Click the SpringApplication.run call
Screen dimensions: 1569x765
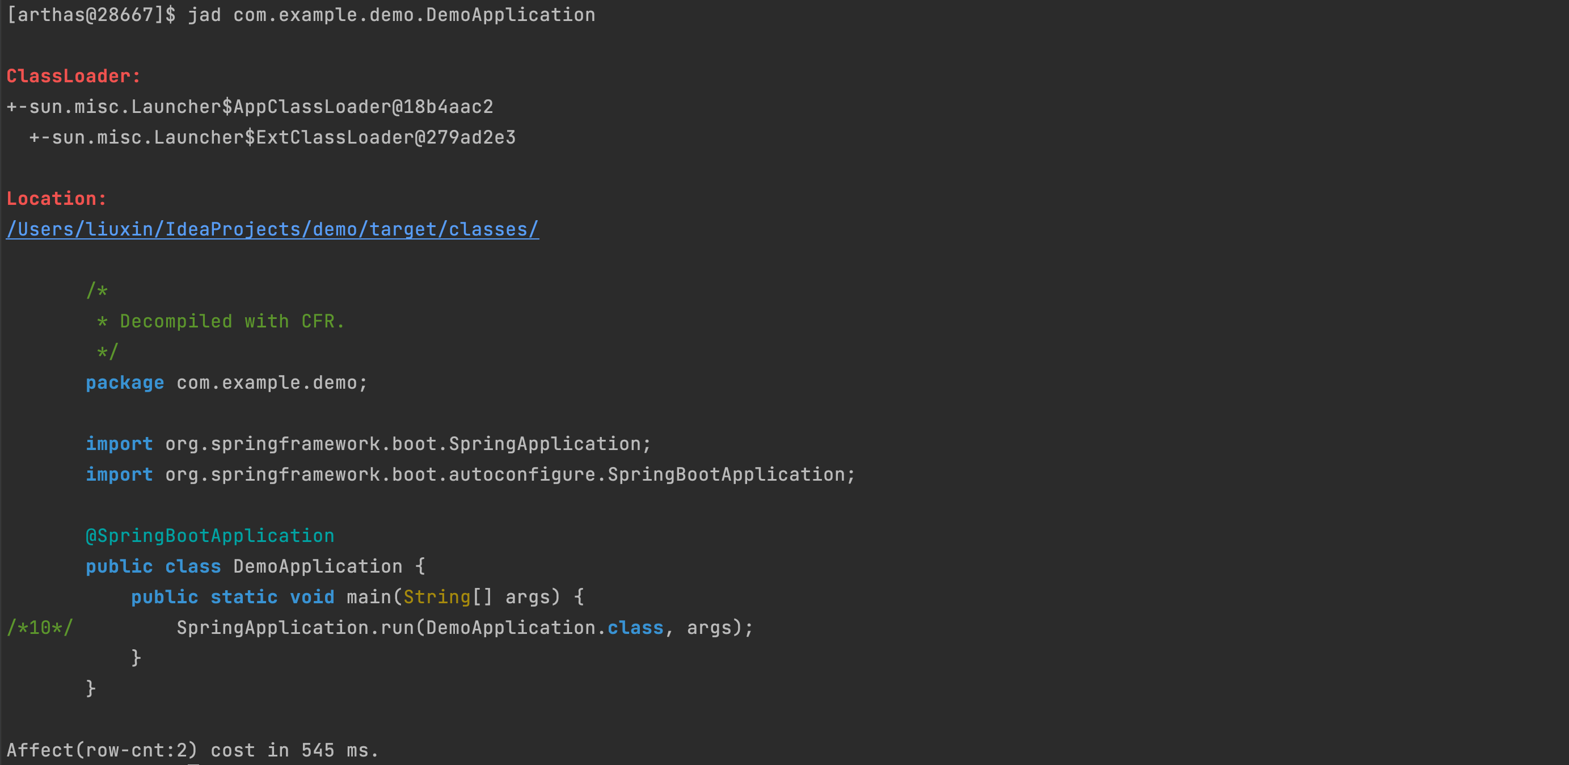click(x=297, y=627)
